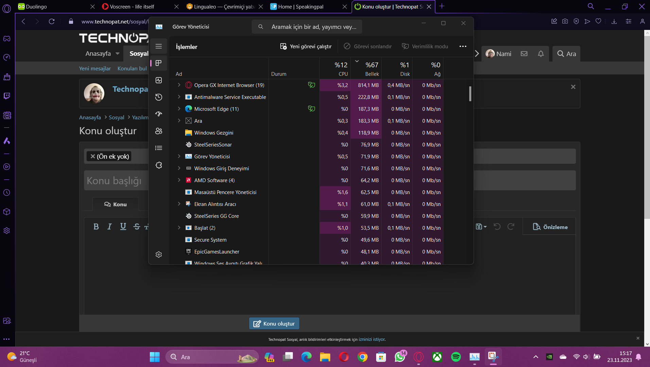Switch to Lingualeo browser tab

pyautogui.click(x=225, y=6)
